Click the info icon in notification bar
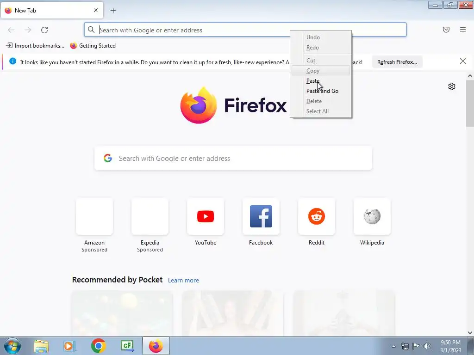 (x=12, y=61)
